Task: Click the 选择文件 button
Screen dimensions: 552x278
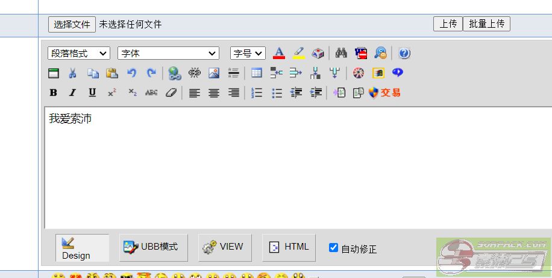Action: 72,24
